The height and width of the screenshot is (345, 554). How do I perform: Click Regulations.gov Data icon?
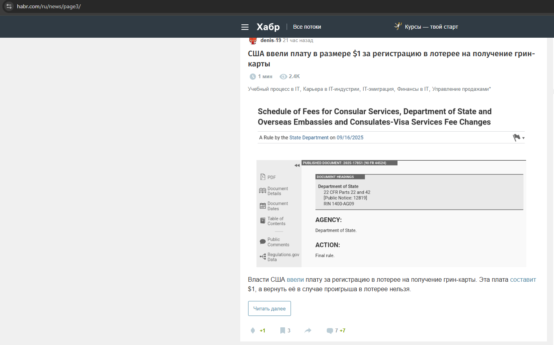tap(263, 257)
